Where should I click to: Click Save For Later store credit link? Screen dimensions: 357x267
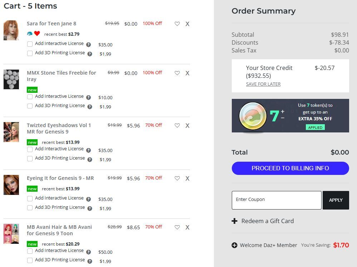tap(263, 84)
